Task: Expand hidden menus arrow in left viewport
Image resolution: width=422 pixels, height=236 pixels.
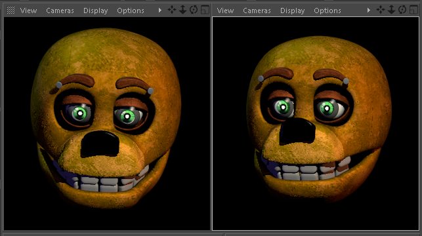Action: point(160,10)
